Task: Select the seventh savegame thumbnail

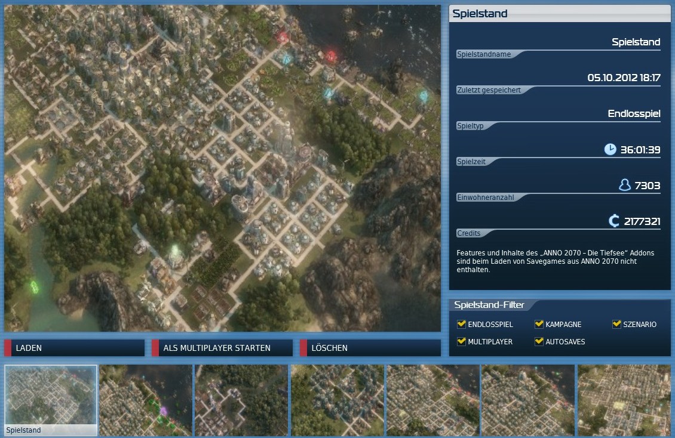Action: 624,400
